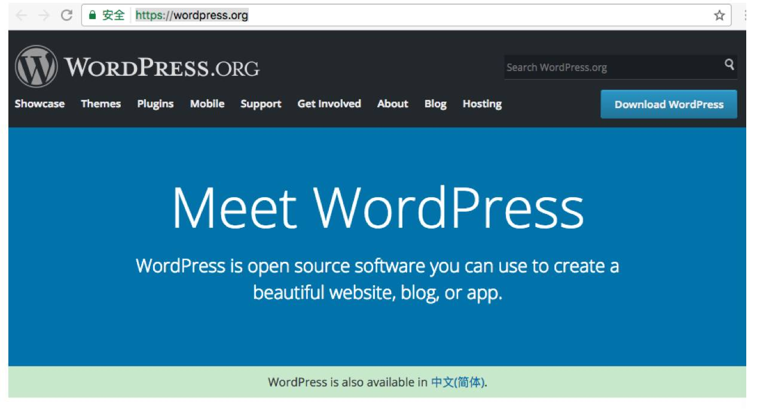Click the Download WordPress button
This screenshot has width=757, height=410.
pos(669,104)
